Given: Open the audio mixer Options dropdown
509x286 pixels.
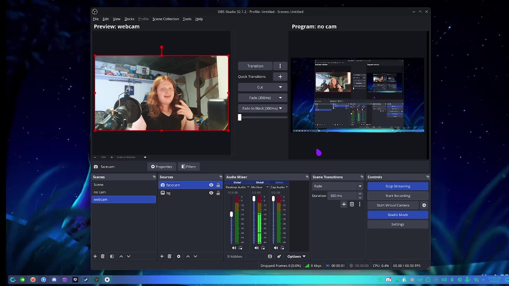Looking at the screenshot, I should point(296,256).
